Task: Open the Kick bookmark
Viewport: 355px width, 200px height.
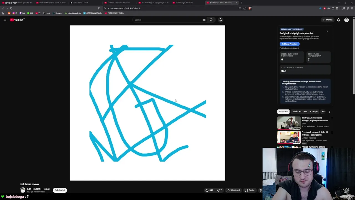Action: (x=30, y=13)
